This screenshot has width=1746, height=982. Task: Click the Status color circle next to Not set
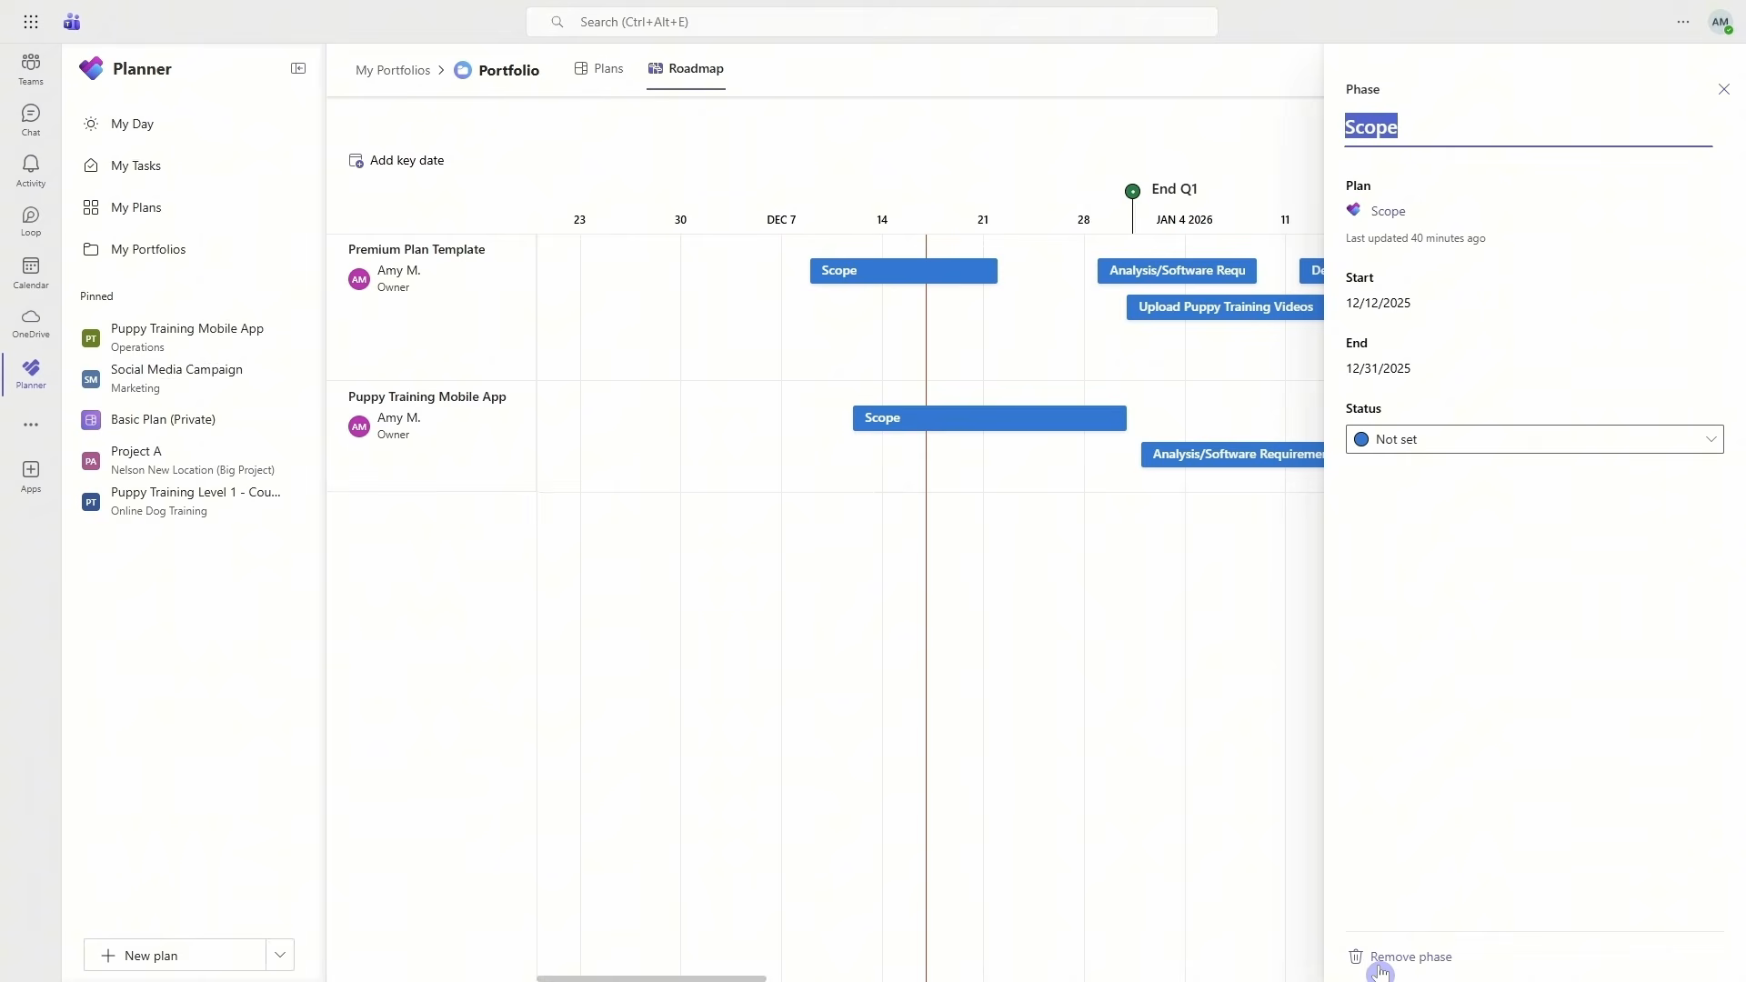pyautogui.click(x=1361, y=439)
